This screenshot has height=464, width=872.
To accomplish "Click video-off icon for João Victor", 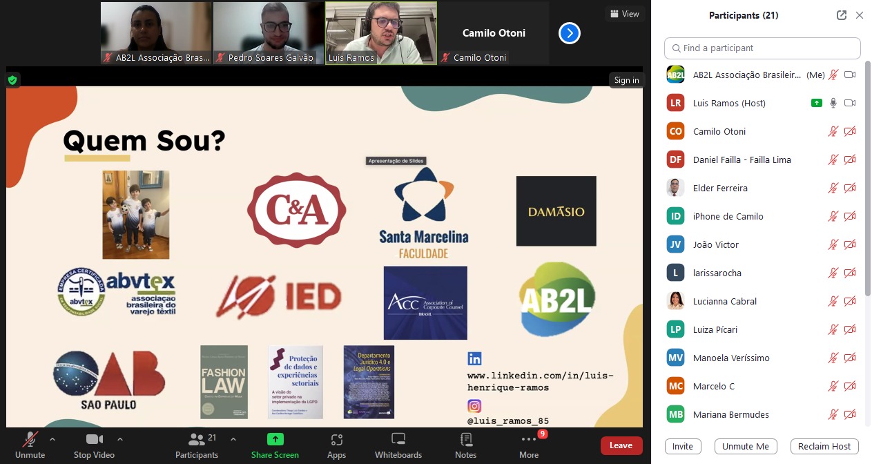I will click(x=850, y=244).
